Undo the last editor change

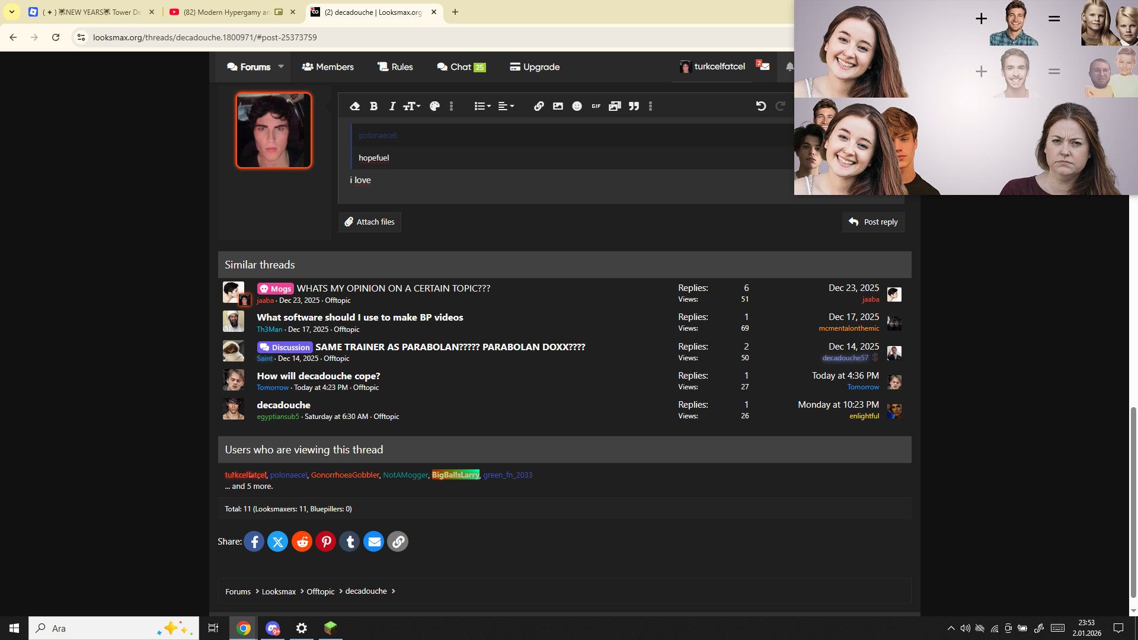[x=761, y=106]
